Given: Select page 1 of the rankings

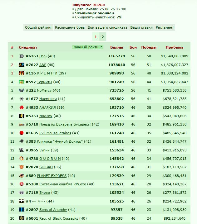Looking at the screenshot, I should (96, 37).
